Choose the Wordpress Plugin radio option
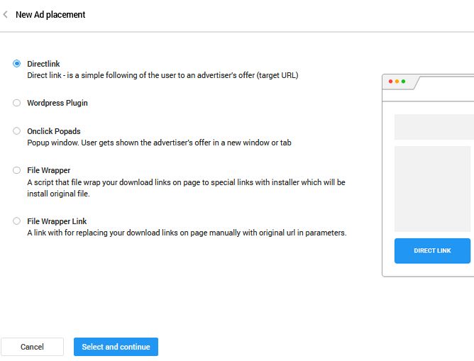The width and height of the screenshot is (474, 361). click(x=16, y=103)
